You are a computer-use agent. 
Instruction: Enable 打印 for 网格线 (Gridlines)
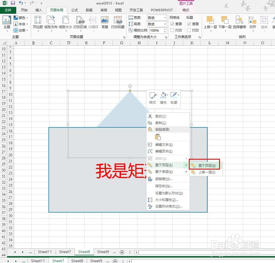tap(172, 30)
